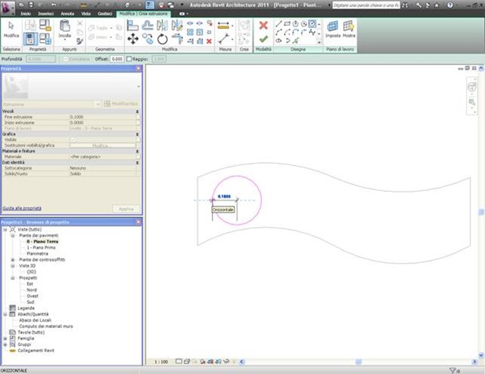Click the Imposta work plane icon
Viewport: 485px width, 374px height.
332,28
